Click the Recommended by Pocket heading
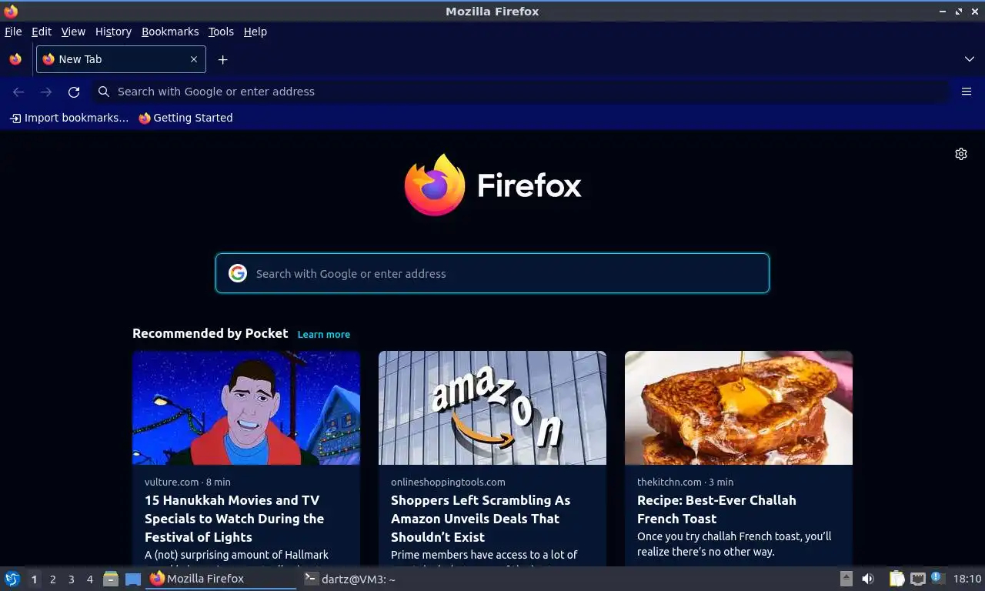985x591 pixels. (210, 333)
